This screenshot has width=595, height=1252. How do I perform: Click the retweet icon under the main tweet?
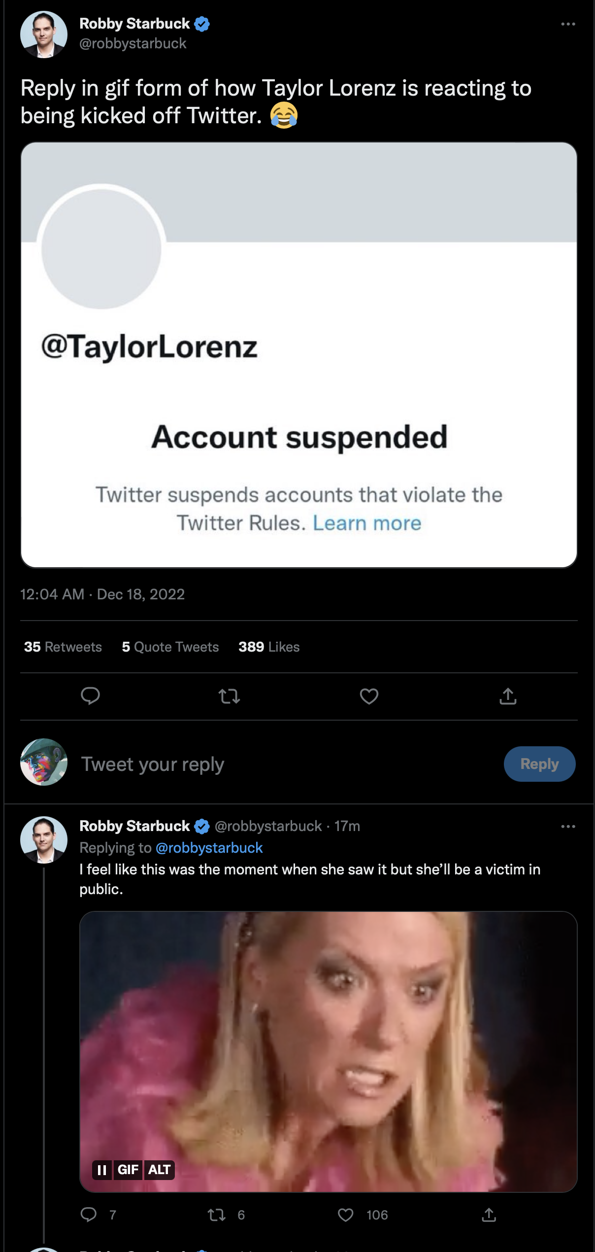pos(229,696)
